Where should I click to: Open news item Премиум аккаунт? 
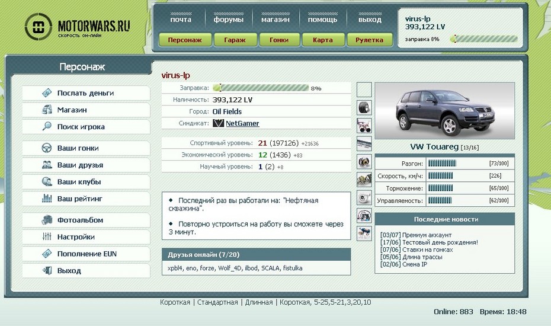point(427,235)
